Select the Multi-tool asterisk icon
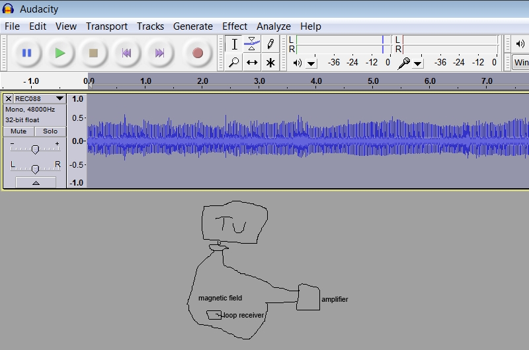 [270, 63]
